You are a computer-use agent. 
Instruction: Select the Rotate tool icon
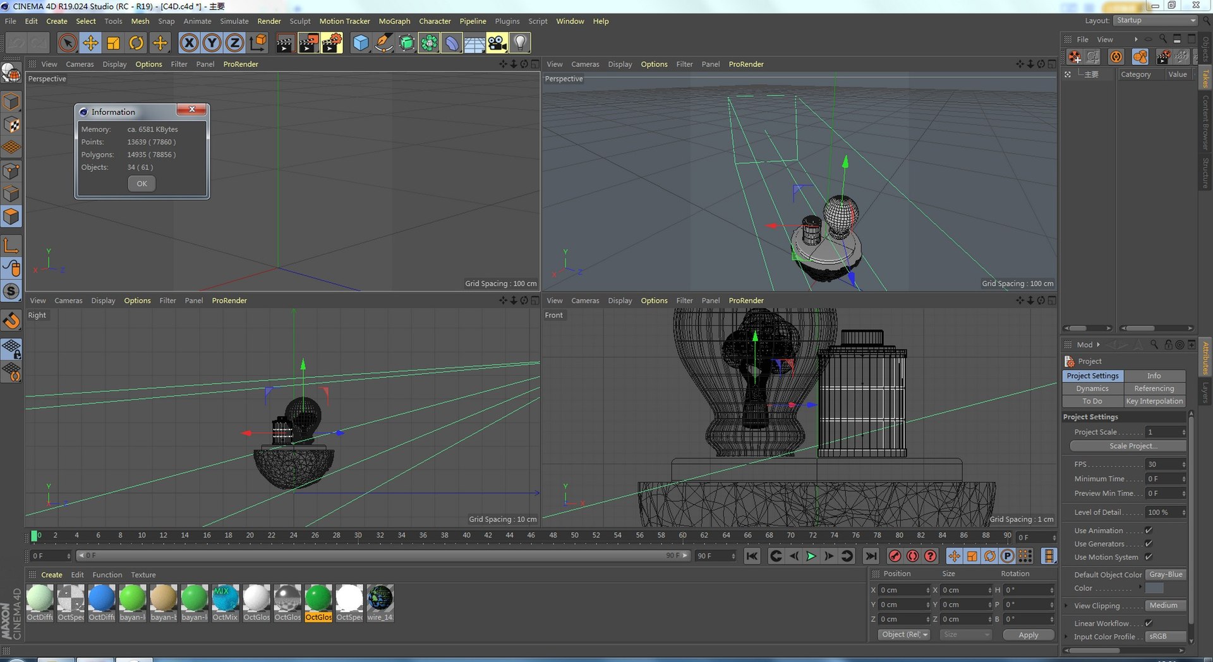136,43
